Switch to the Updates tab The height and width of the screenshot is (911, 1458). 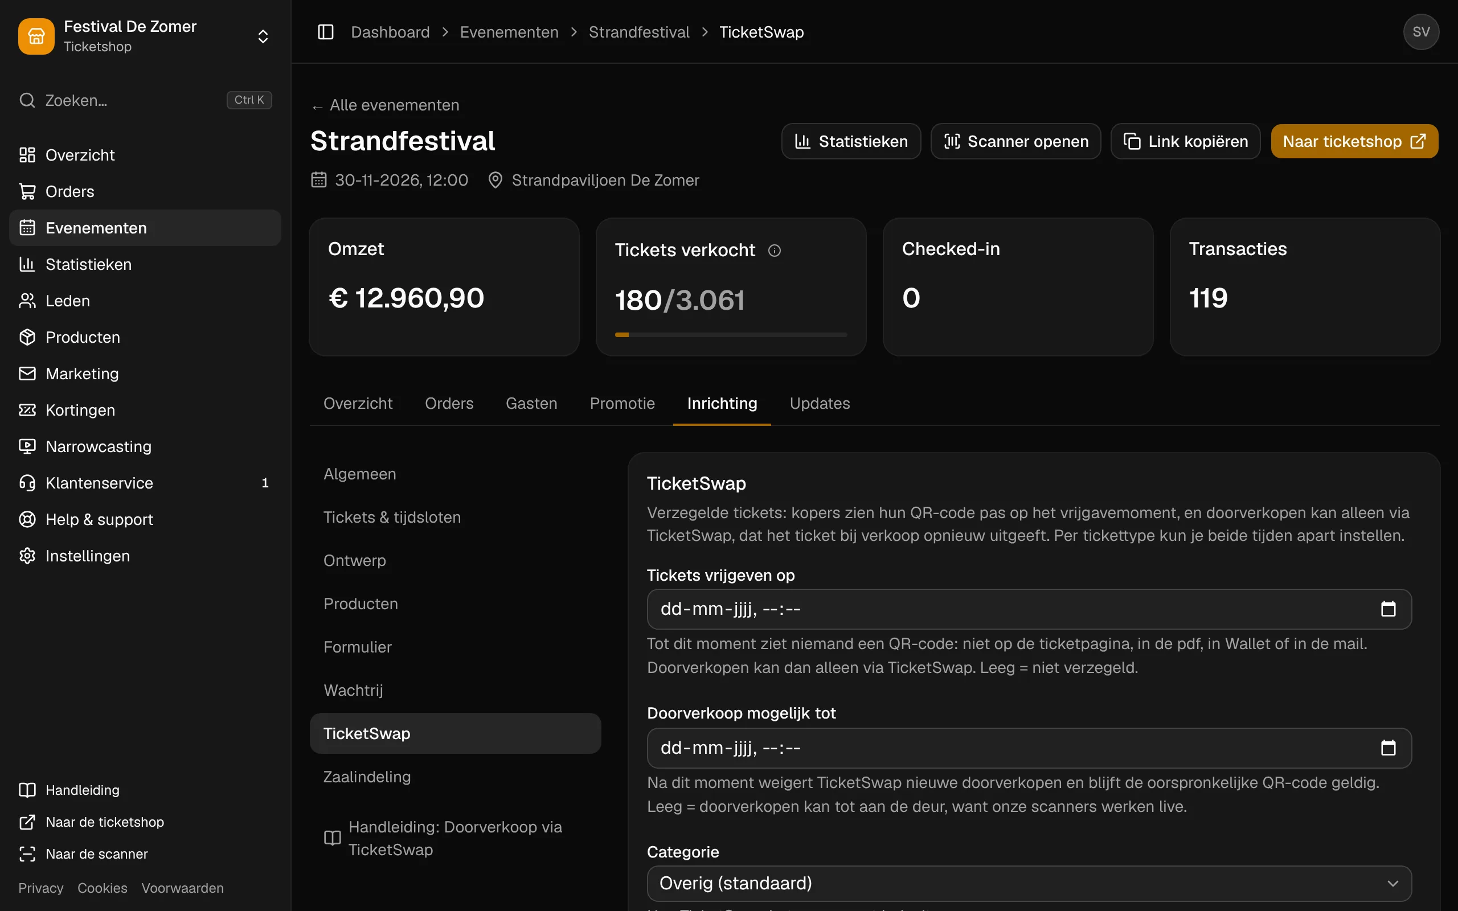(820, 404)
